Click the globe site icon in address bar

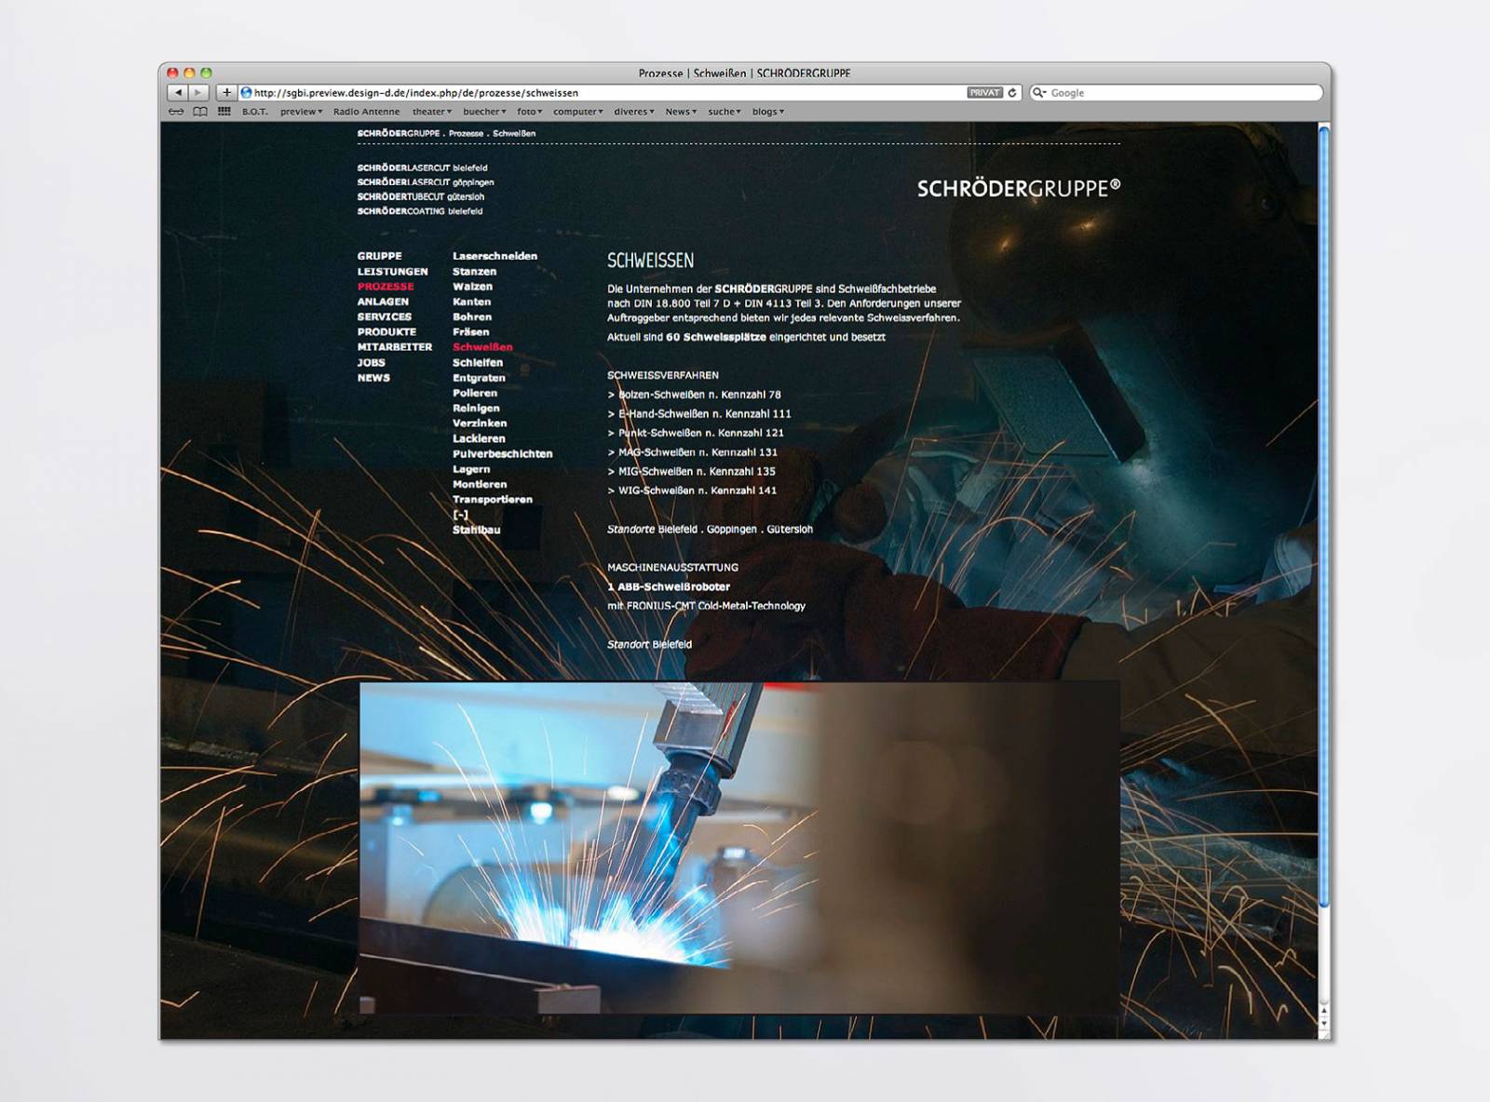247,93
